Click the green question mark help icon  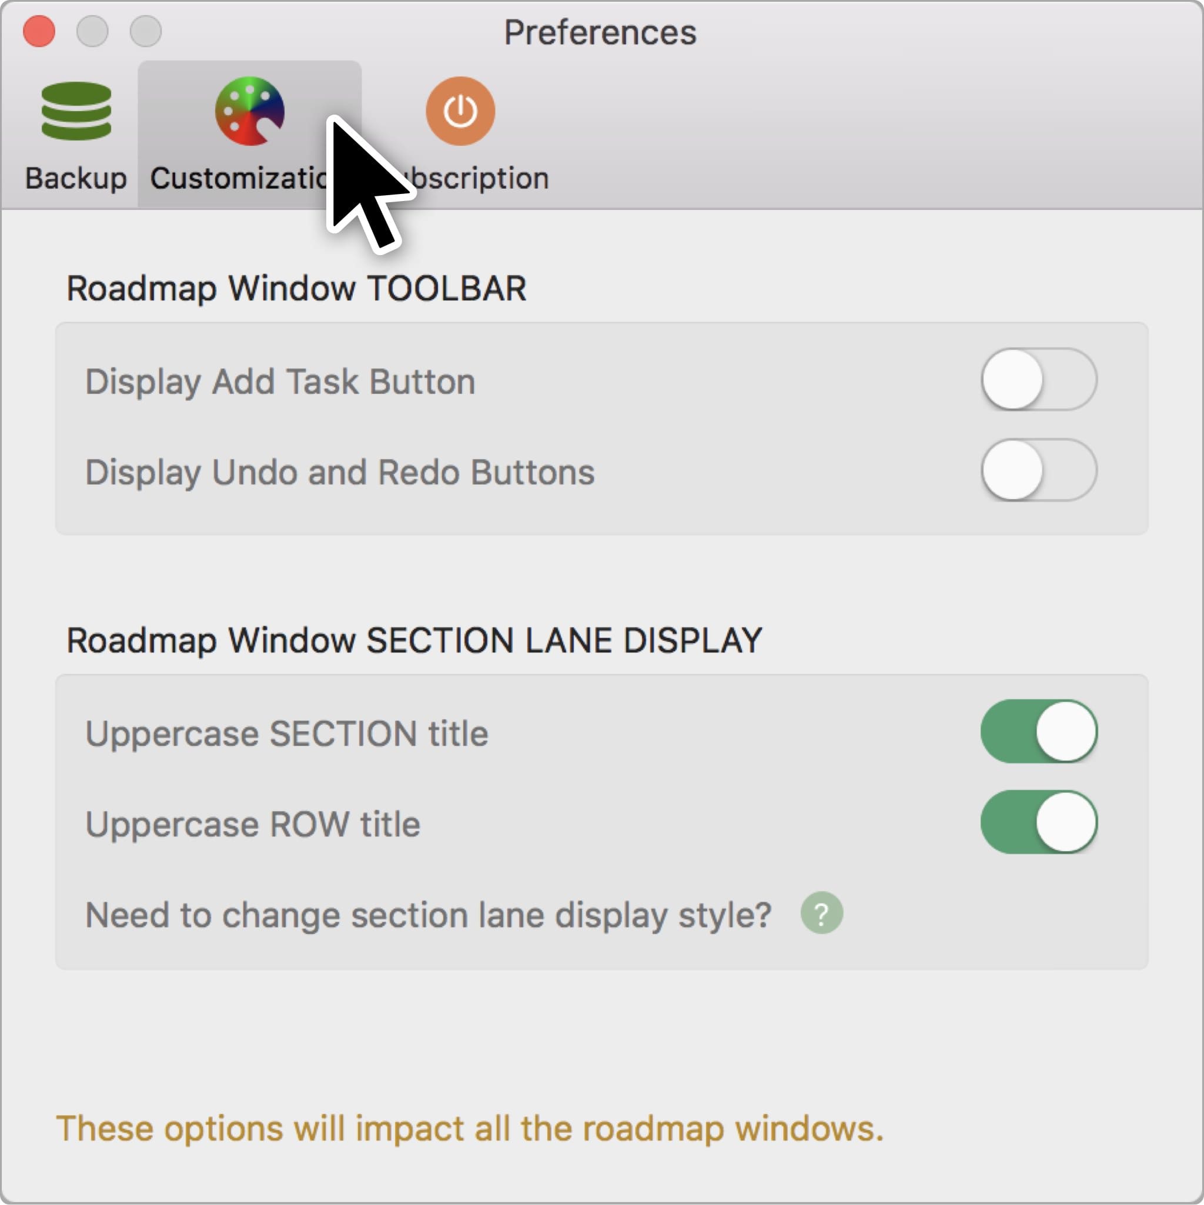click(x=821, y=913)
